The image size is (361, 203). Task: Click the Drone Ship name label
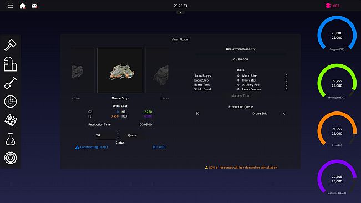tap(120, 98)
